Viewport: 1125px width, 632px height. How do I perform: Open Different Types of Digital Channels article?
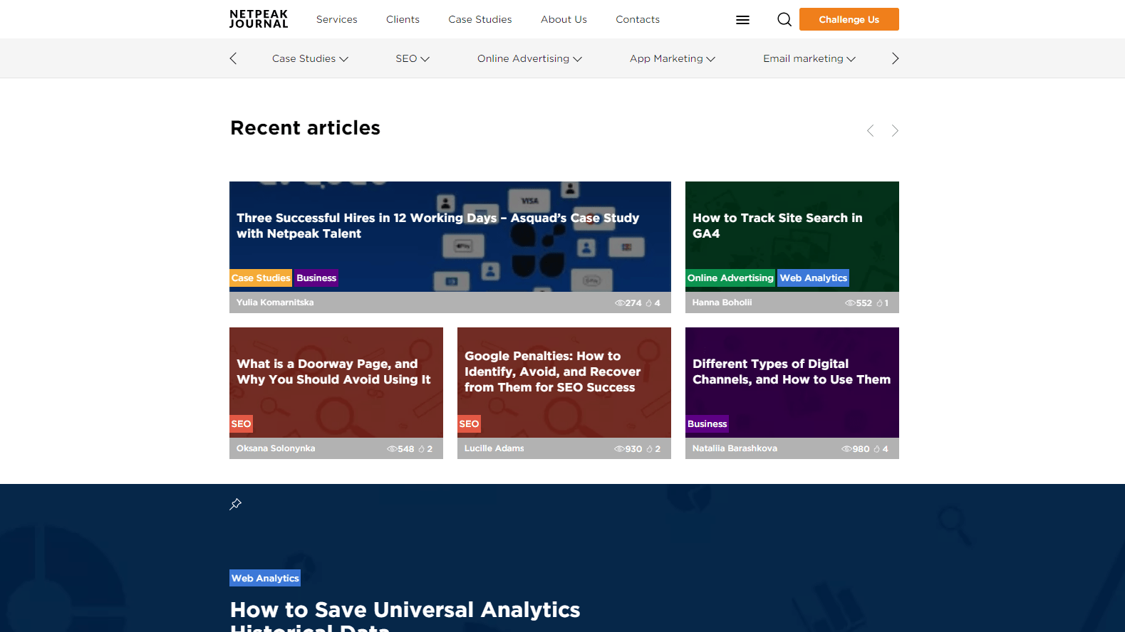pyautogui.click(x=792, y=372)
